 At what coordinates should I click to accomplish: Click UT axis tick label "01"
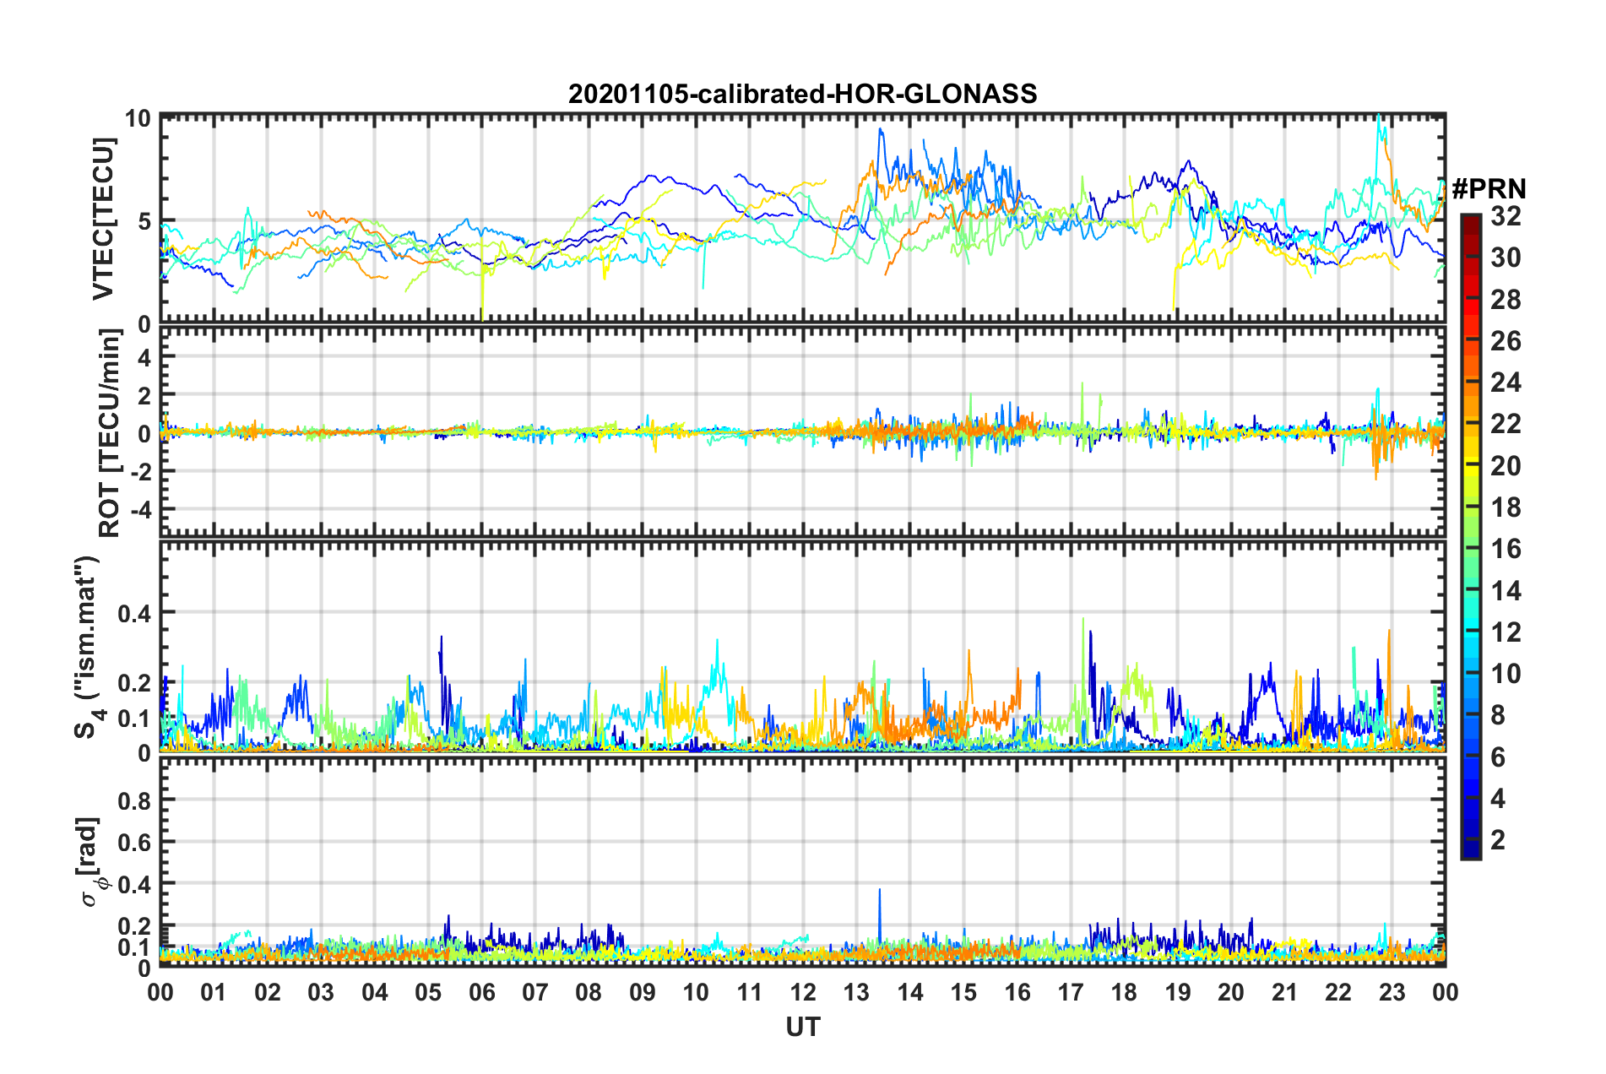tap(214, 992)
